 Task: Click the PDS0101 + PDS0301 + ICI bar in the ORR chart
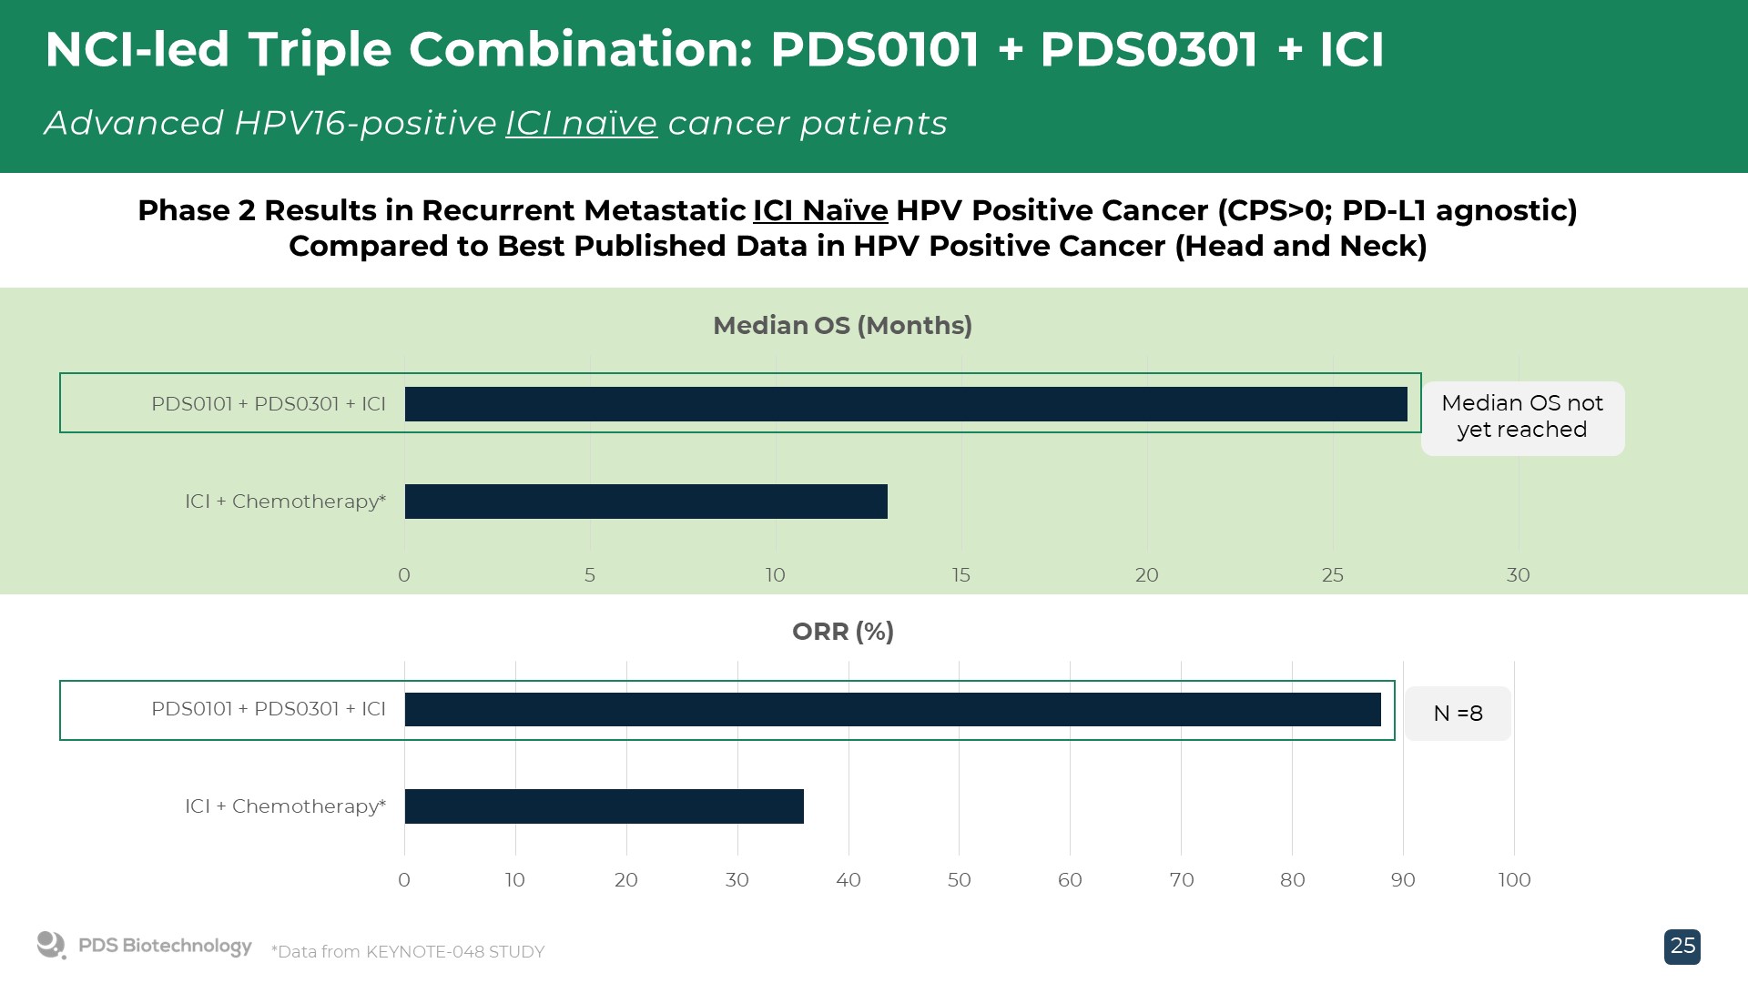click(892, 710)
